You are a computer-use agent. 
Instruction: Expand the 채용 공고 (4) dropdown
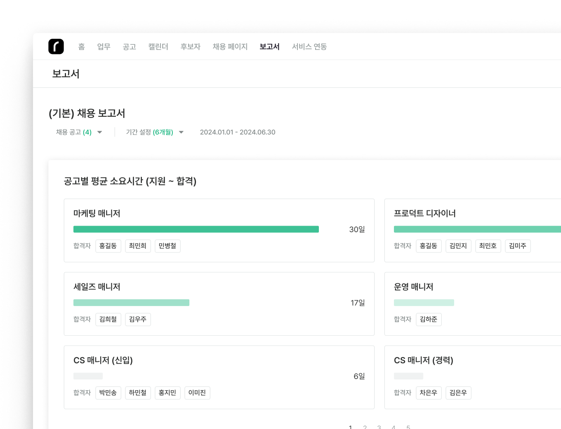79,132
